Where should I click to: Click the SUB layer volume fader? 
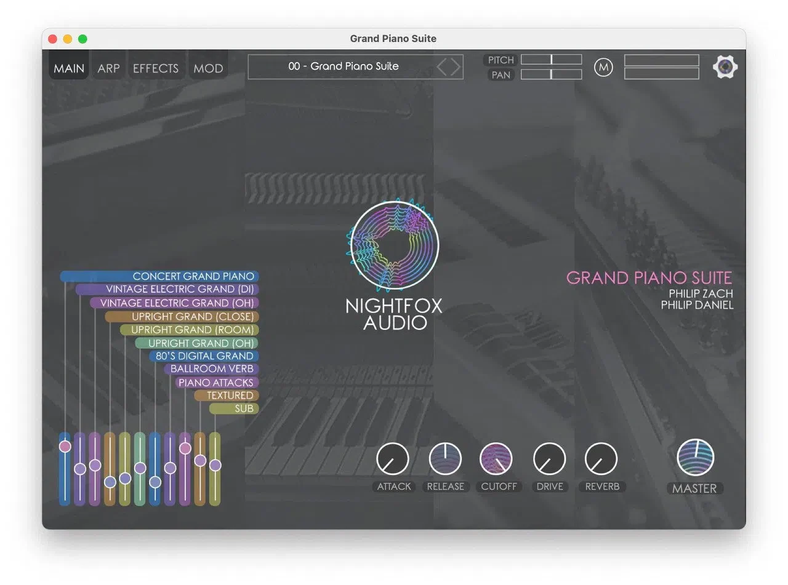215,469
